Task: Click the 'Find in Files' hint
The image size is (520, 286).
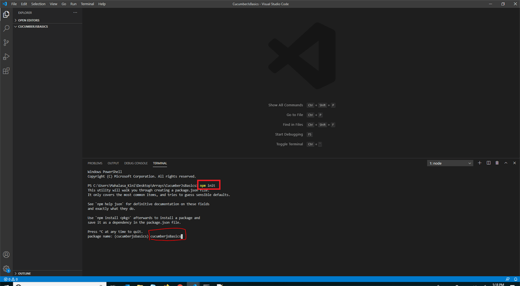Action: 293,125
